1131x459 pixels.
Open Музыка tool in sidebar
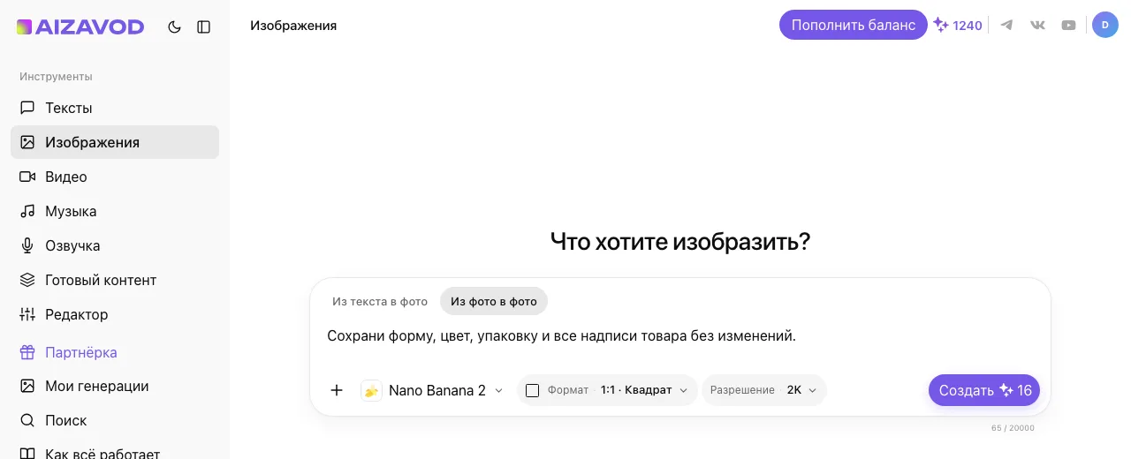coord(115,211)
